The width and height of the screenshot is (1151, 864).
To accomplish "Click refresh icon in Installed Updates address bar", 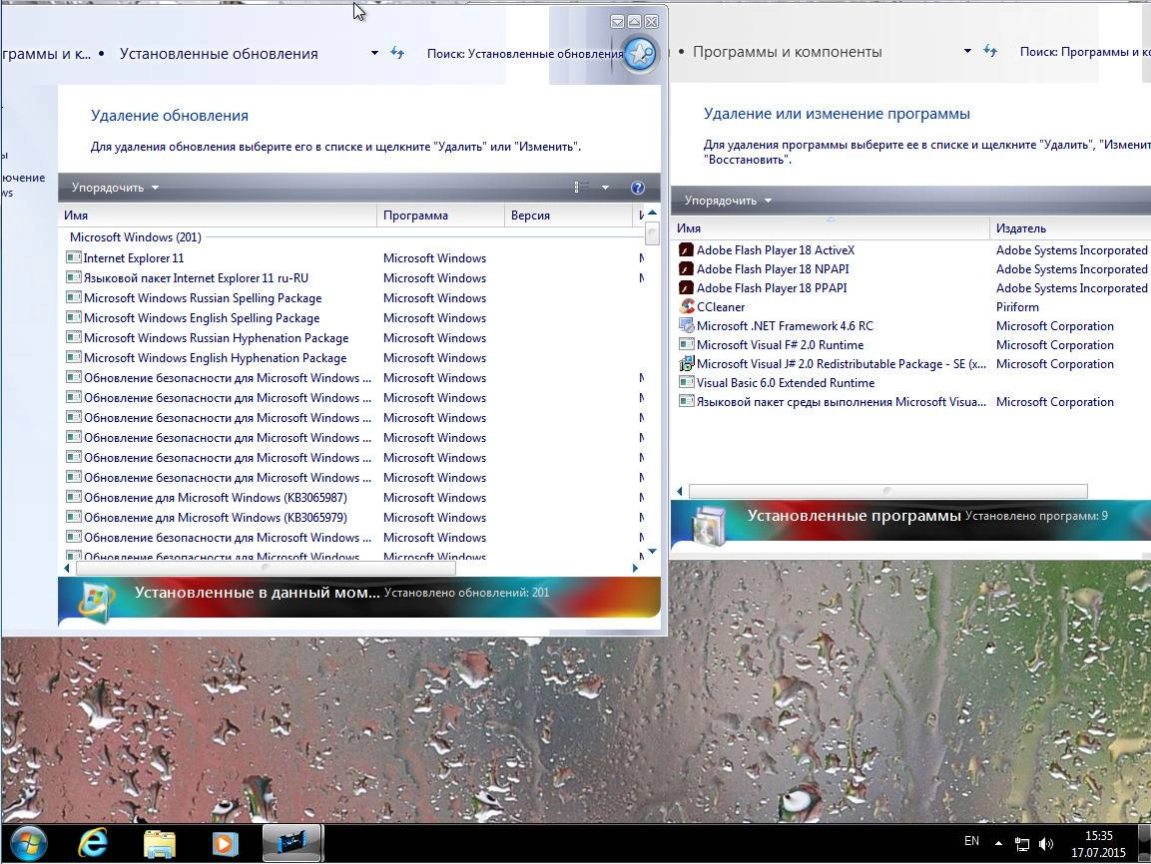I will (397, 53).
